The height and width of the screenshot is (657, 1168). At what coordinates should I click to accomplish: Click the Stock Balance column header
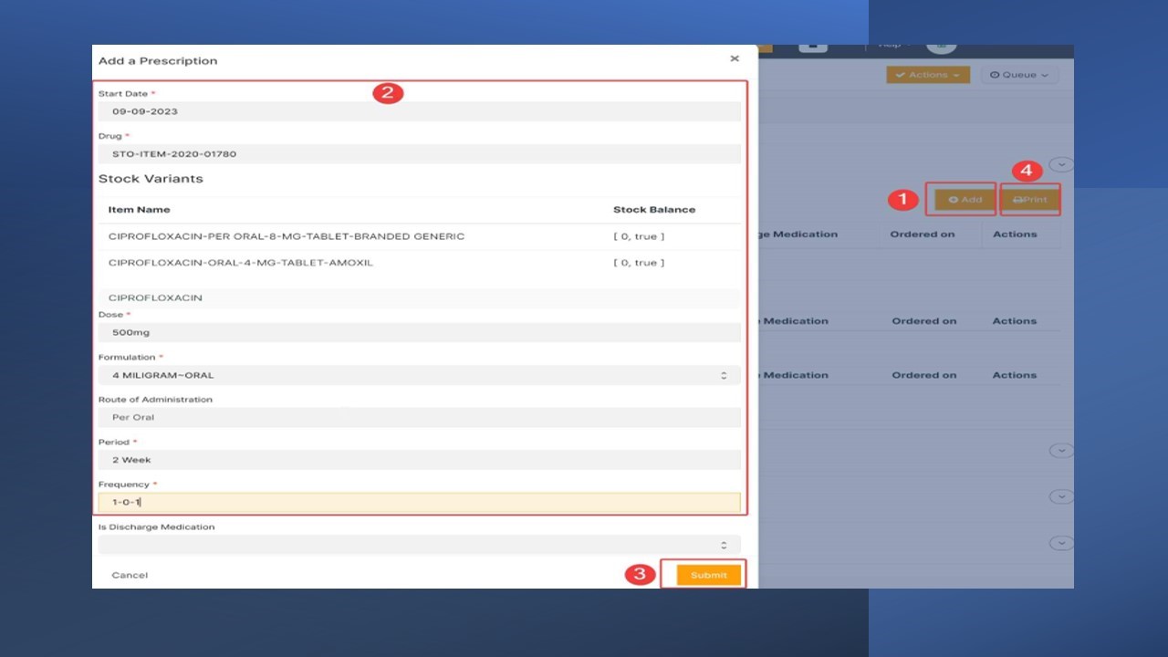coord(654,210)
